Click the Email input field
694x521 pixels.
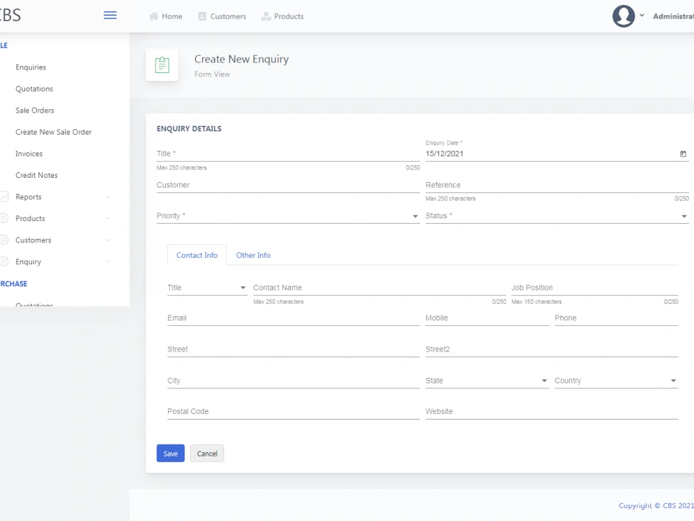coord(294,318)
